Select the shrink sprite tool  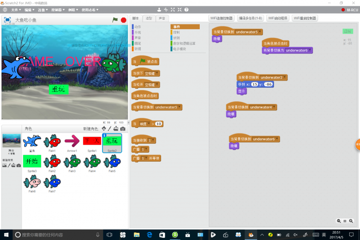180,9
